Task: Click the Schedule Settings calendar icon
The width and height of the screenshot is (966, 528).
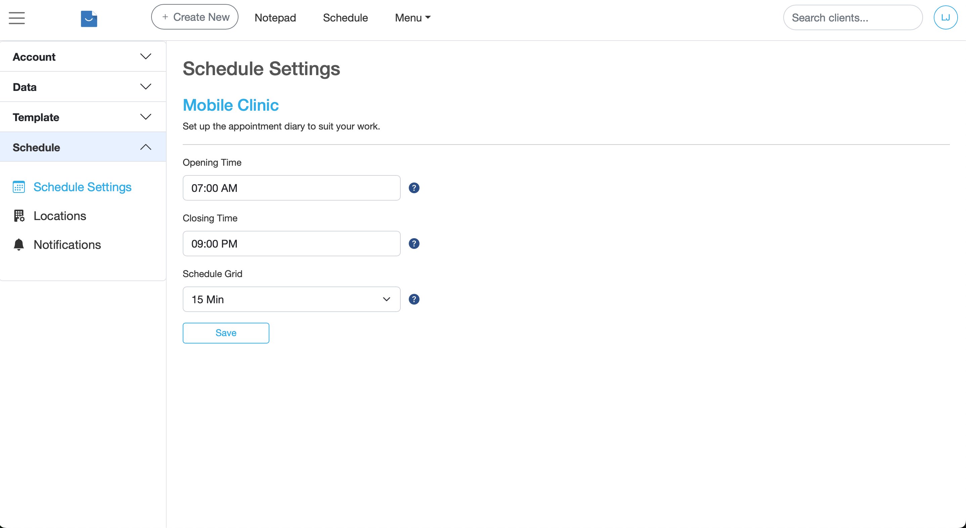Action: coord(19,187)
